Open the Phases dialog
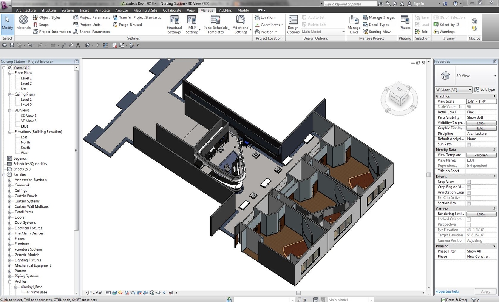This screenshot has height=302, width=499. pyautogui.click(x=405, y=24)
